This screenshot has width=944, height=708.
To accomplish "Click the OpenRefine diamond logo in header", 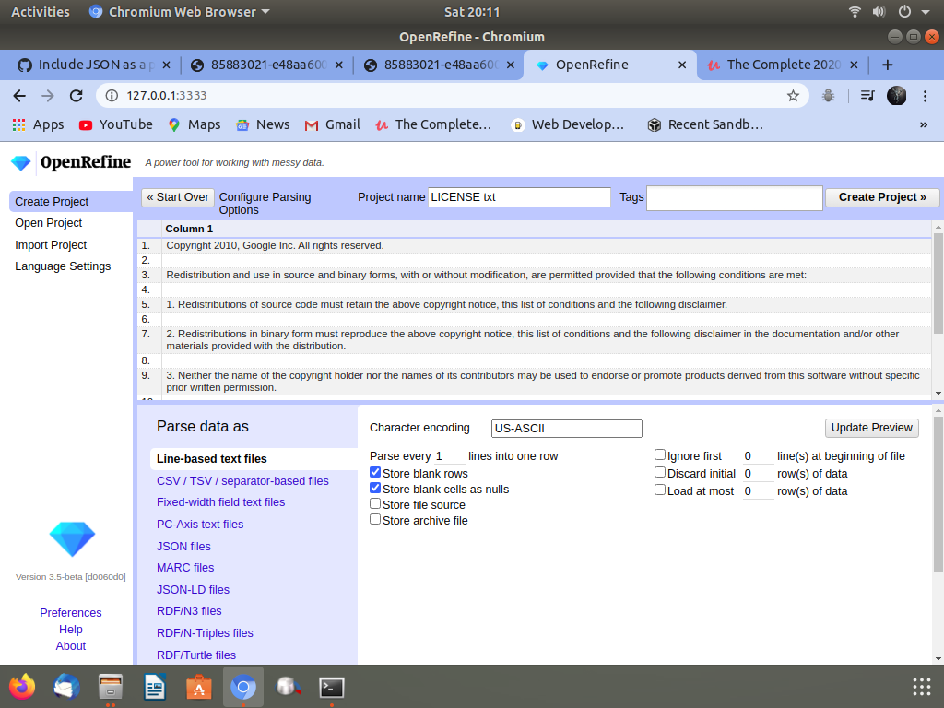I will (21, 162).
